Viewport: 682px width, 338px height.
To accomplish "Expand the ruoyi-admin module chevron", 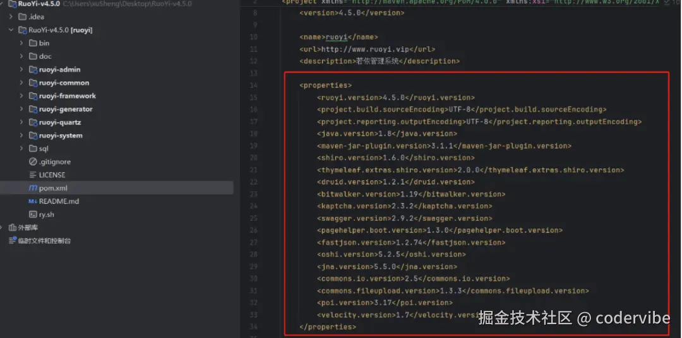I will point(21,69).
